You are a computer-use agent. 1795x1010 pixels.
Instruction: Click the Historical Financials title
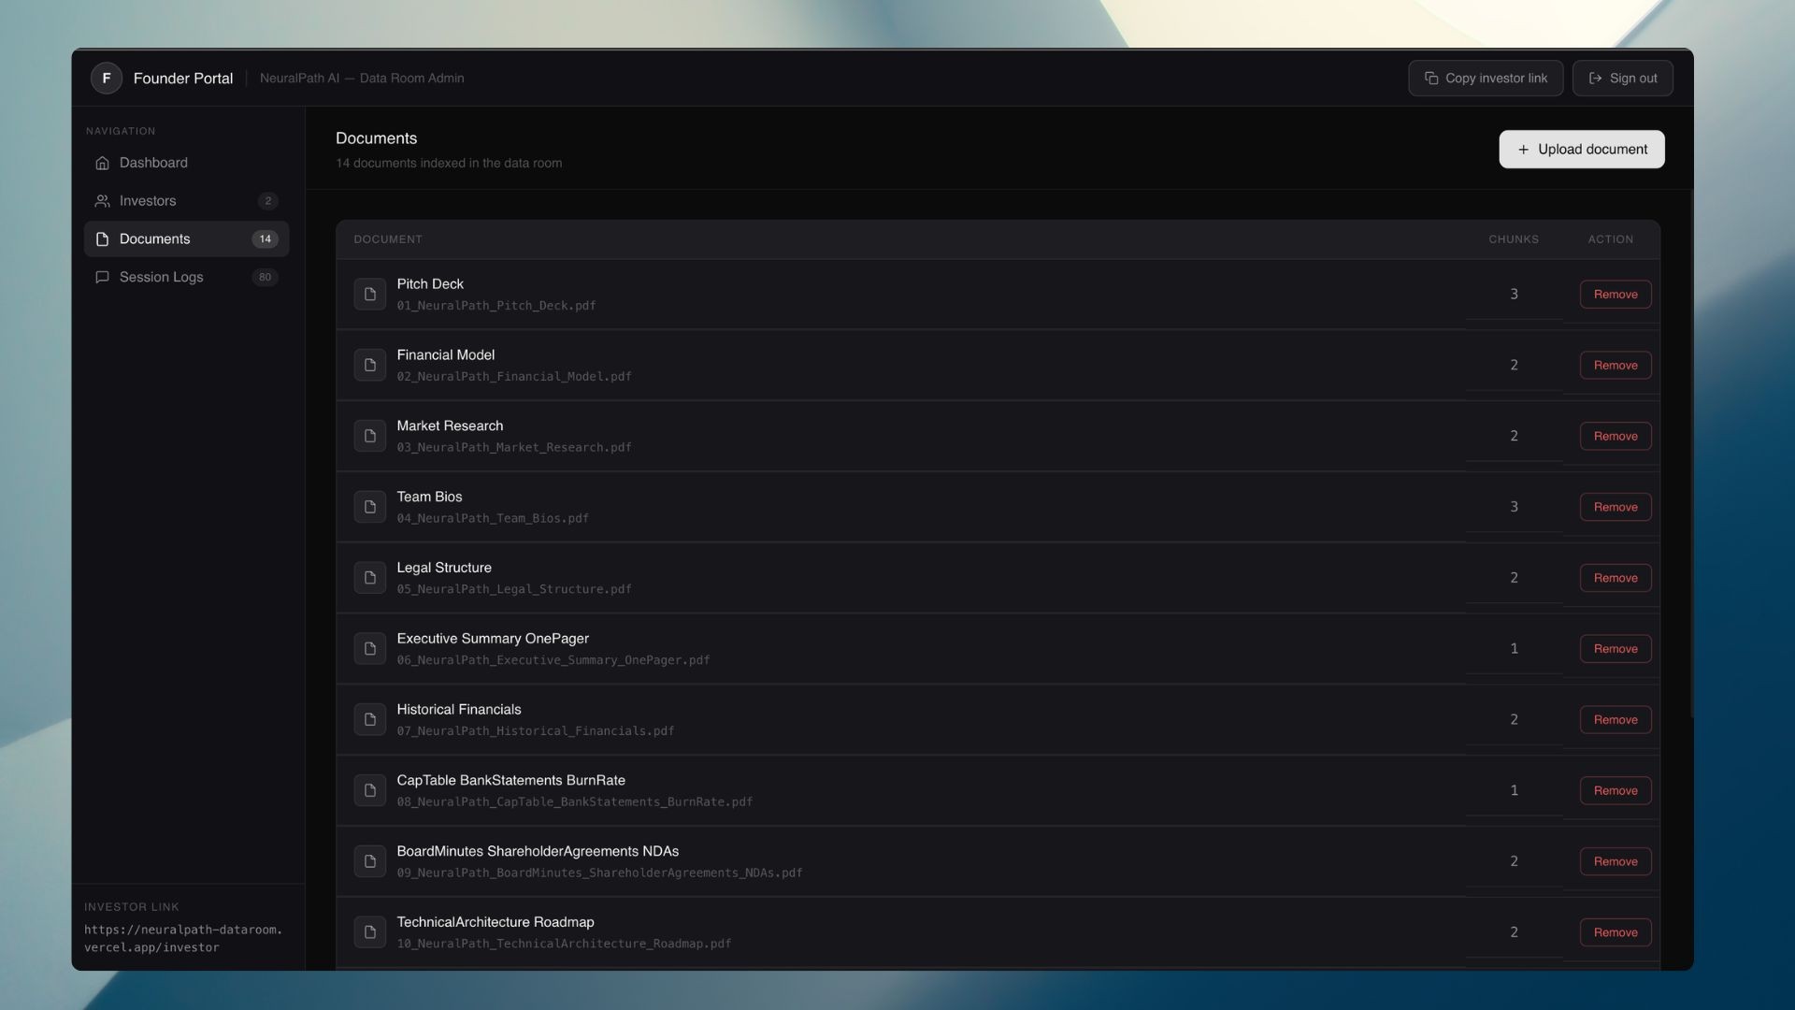[459, 710]
